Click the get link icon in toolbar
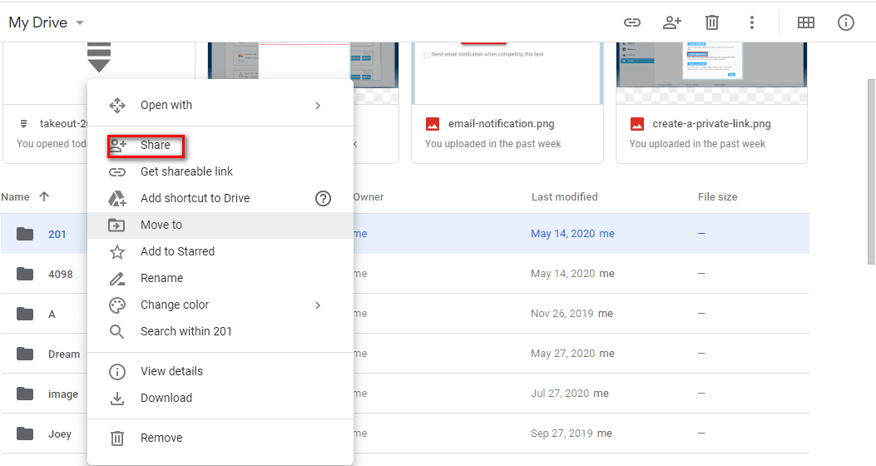The image size is (876, 466). coord(632,22)
